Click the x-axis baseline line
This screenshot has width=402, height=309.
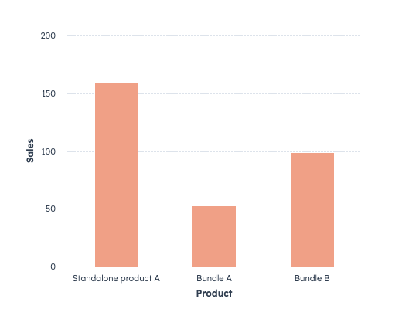coord(214,267)
